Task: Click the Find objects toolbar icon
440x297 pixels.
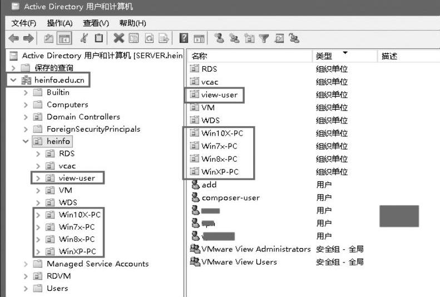Action: click(279, 38)
